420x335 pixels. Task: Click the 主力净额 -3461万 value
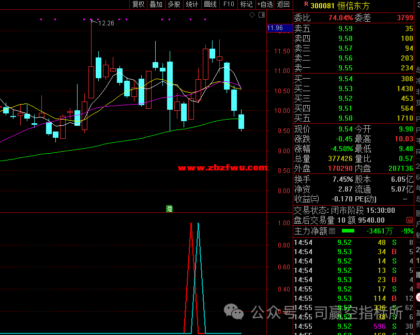(x=380, y=231)
